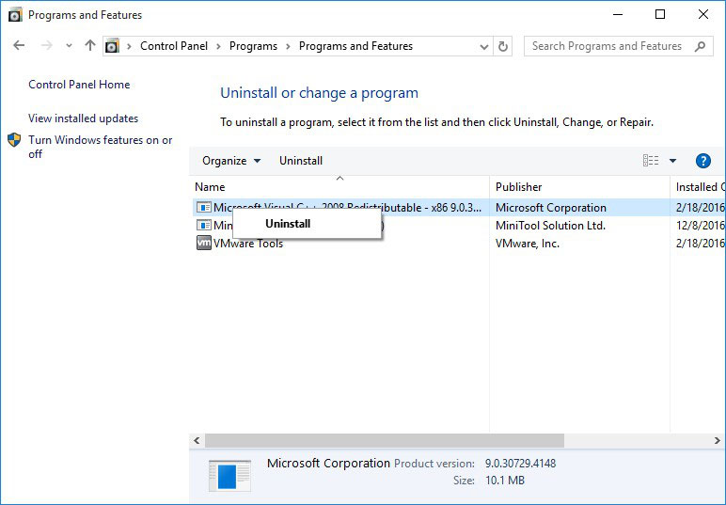This screenshot has width=726, height=505.
Task: Refresh the Programs and Features list
Action: click(503, 46)
